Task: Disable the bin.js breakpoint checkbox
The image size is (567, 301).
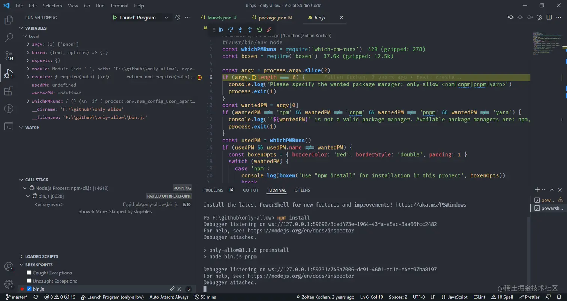Action: [x=29, y=289]
